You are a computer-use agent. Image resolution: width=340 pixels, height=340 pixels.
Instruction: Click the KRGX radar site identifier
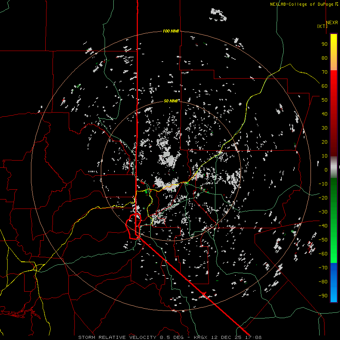pos(201,337)
